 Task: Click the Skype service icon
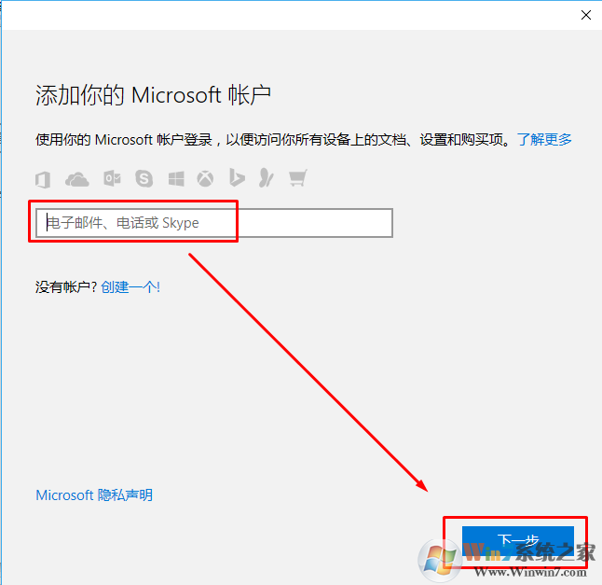click(144, 179)
